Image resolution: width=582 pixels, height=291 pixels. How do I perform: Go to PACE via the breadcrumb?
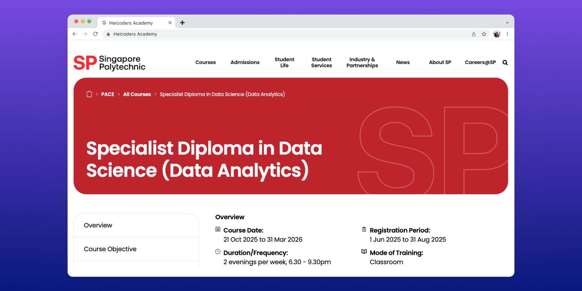pyautogui.click(x=108, y=94)
